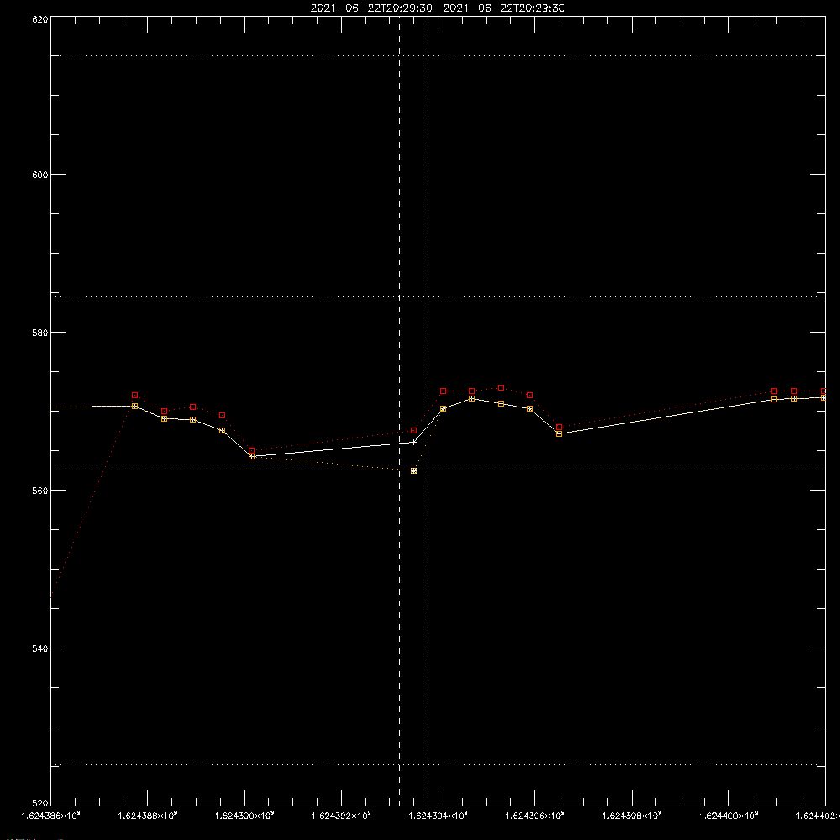Click the lowest orange data marker between dashed lines
The image size is (840, 840).
[413, 471]
